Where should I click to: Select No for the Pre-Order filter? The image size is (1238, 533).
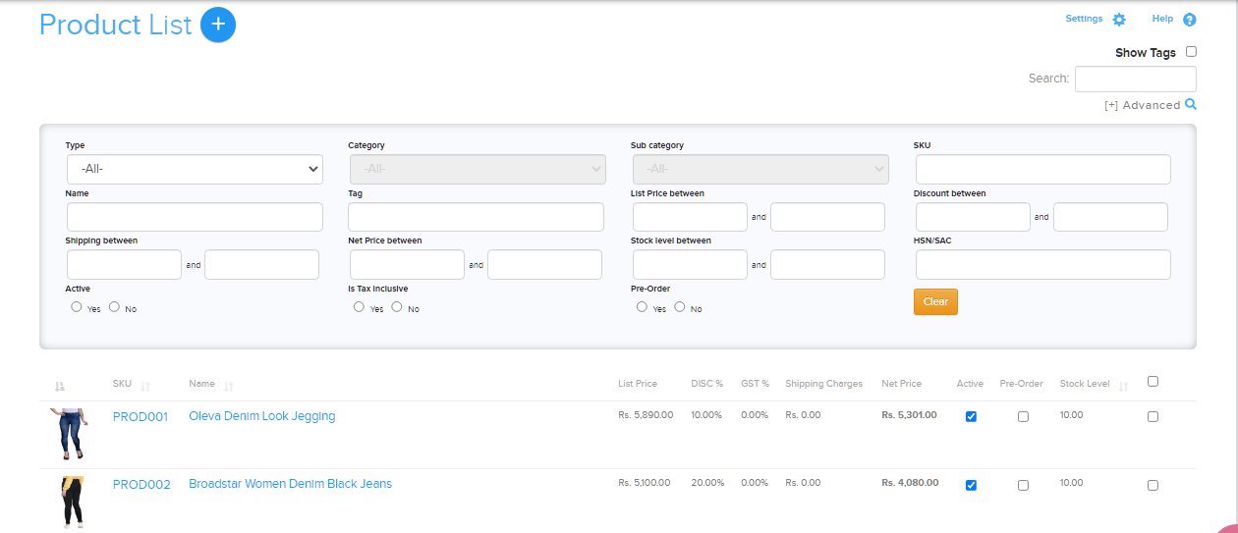click(680, 306)
